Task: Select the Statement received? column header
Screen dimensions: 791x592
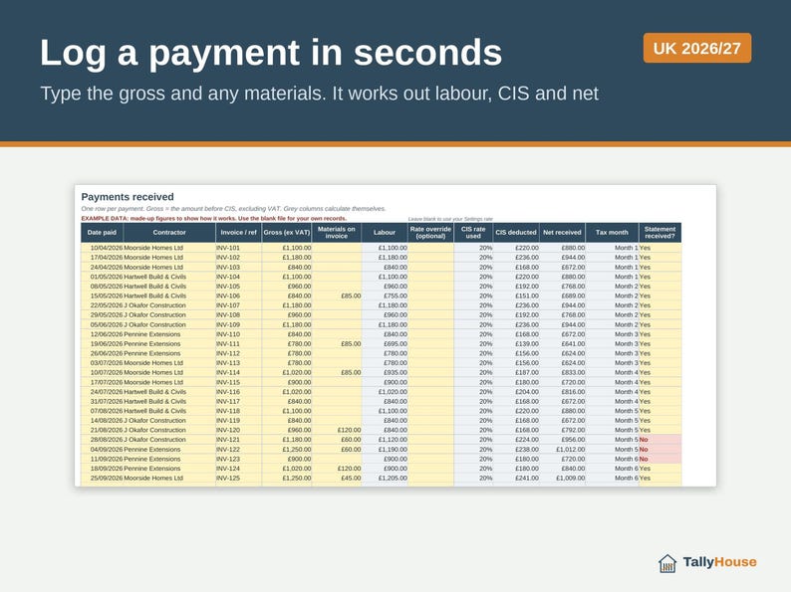Action: tap(659, 233)
